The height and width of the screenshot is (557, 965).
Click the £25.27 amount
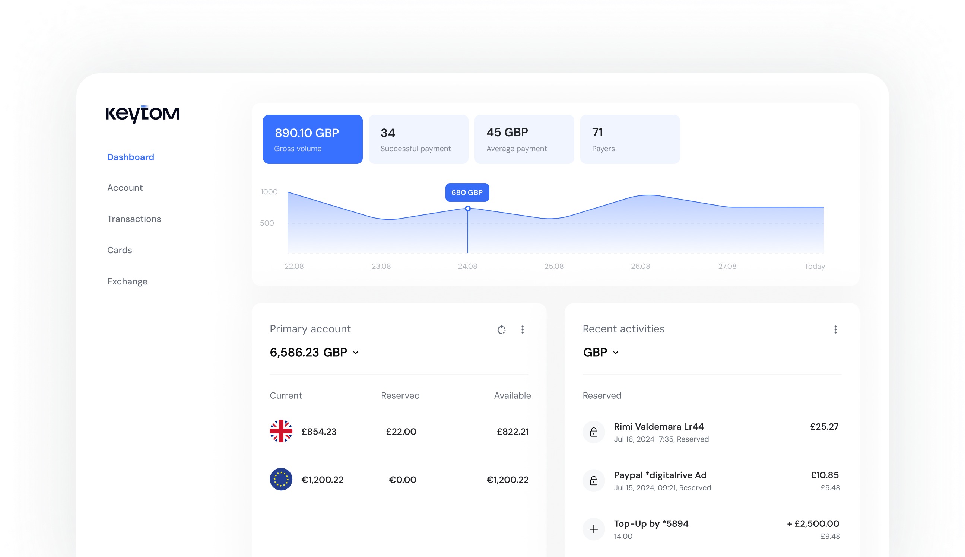tap(824, 427)
